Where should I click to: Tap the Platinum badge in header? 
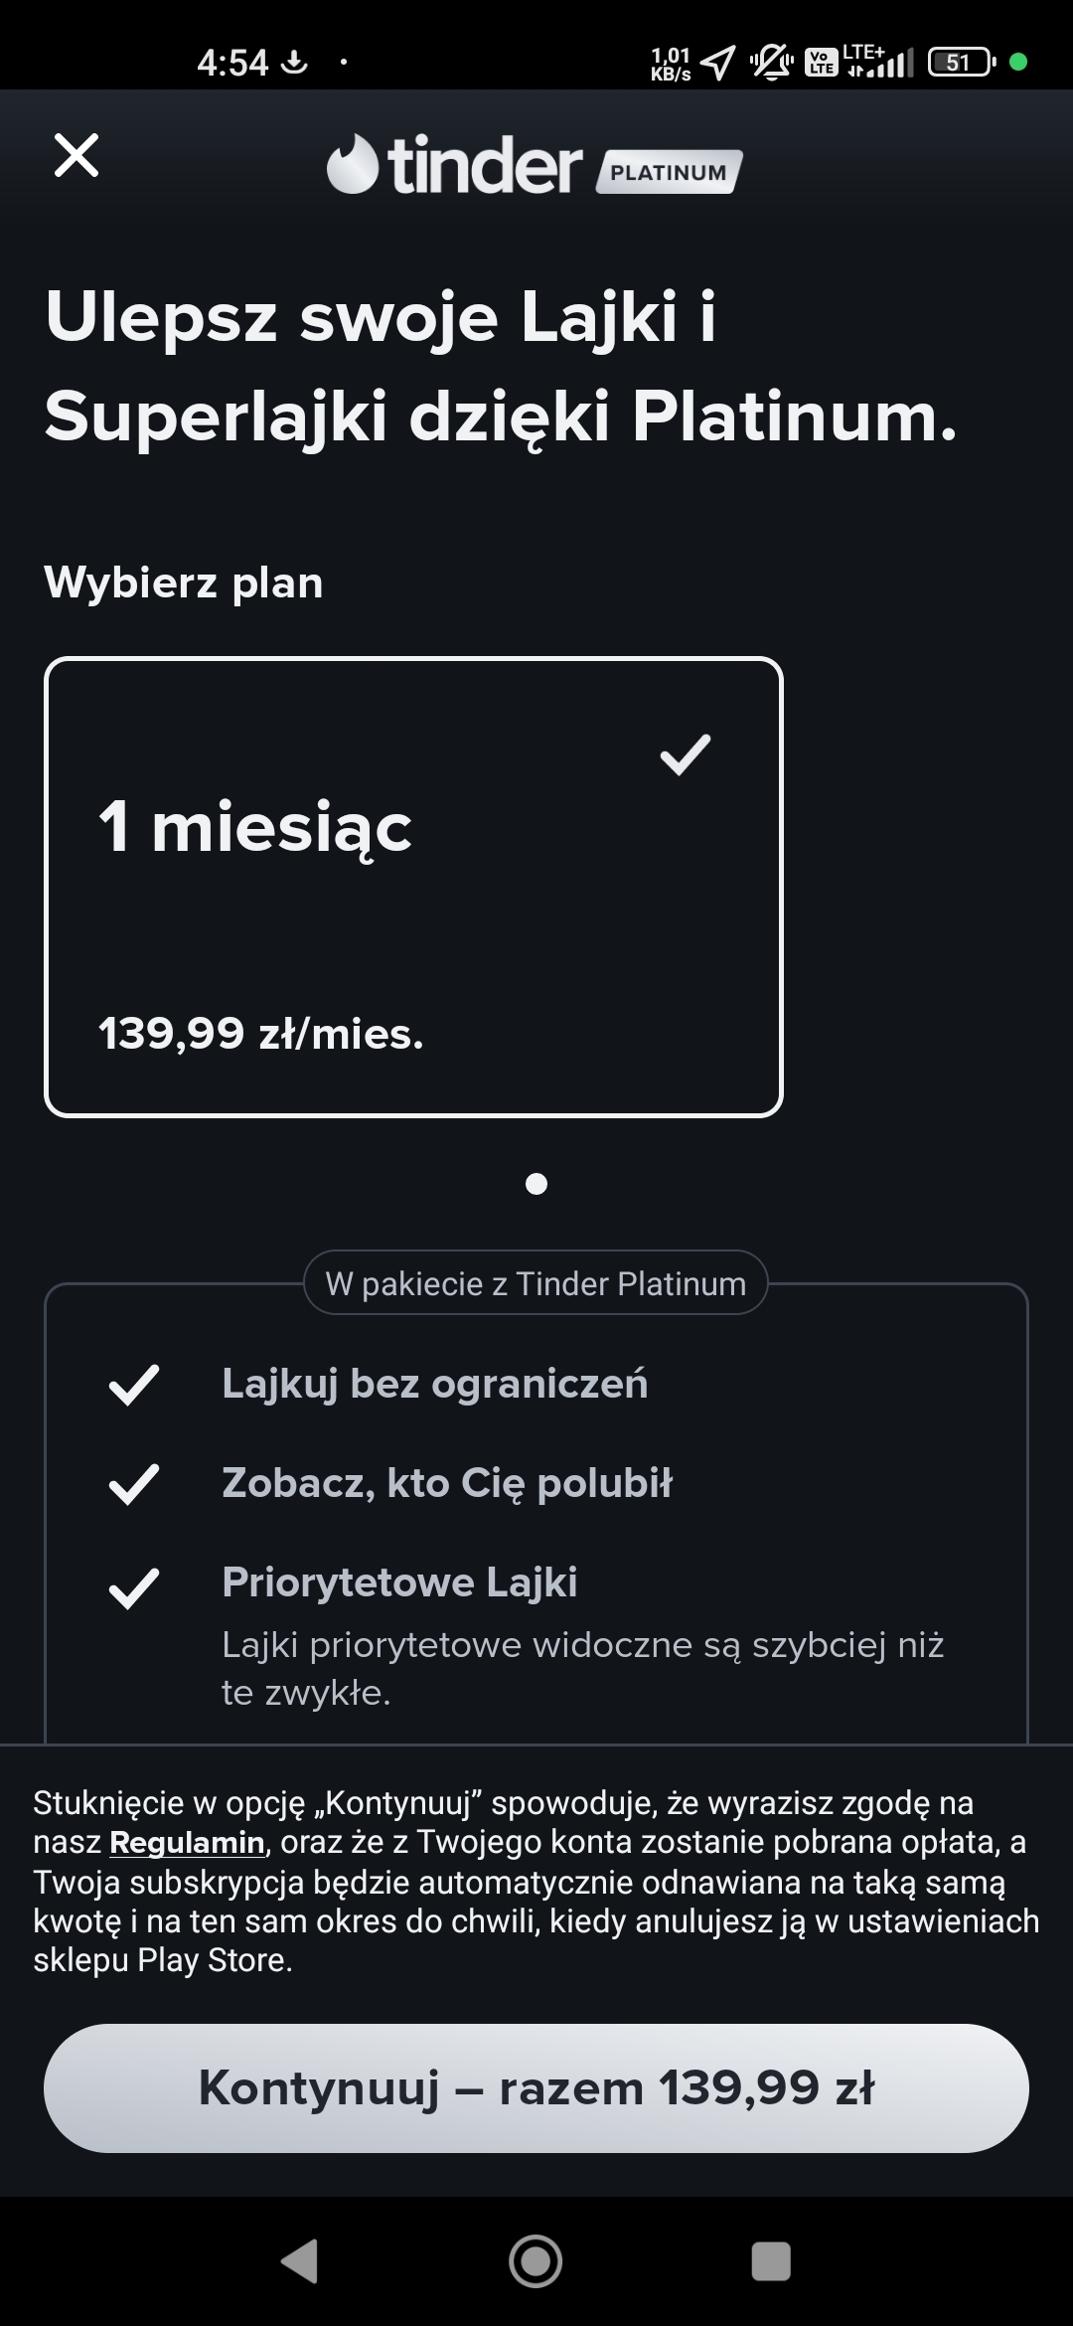[669, 172]
